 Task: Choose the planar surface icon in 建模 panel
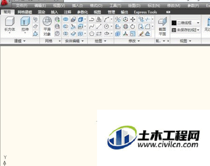coord(36,26)
